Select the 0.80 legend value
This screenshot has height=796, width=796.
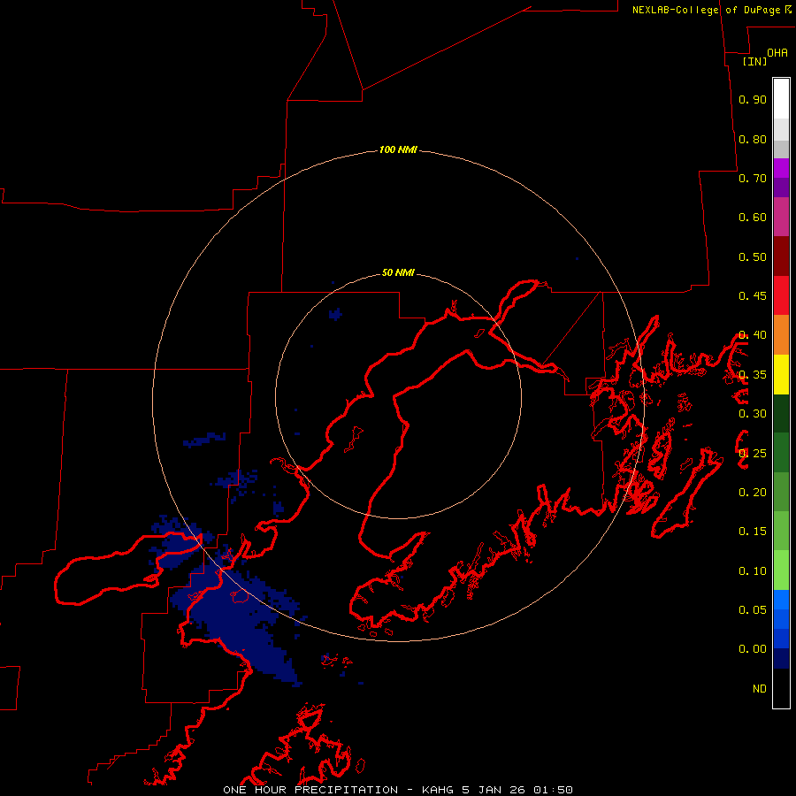pyautogui.click(x=753, y=139)
